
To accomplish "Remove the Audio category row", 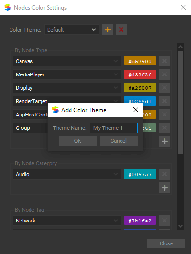I will pyautogui.click(x=164, y=174).
